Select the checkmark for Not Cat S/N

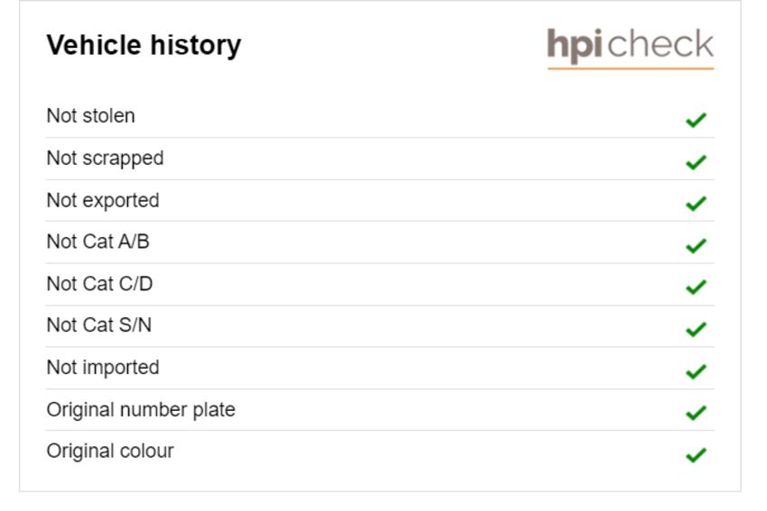point(696,329)
